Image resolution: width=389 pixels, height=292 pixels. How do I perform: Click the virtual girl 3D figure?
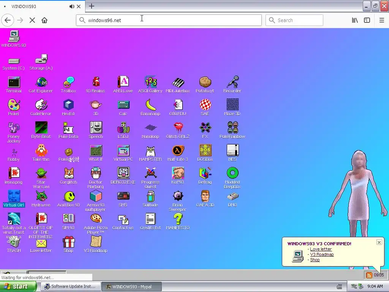click(358, 194)
